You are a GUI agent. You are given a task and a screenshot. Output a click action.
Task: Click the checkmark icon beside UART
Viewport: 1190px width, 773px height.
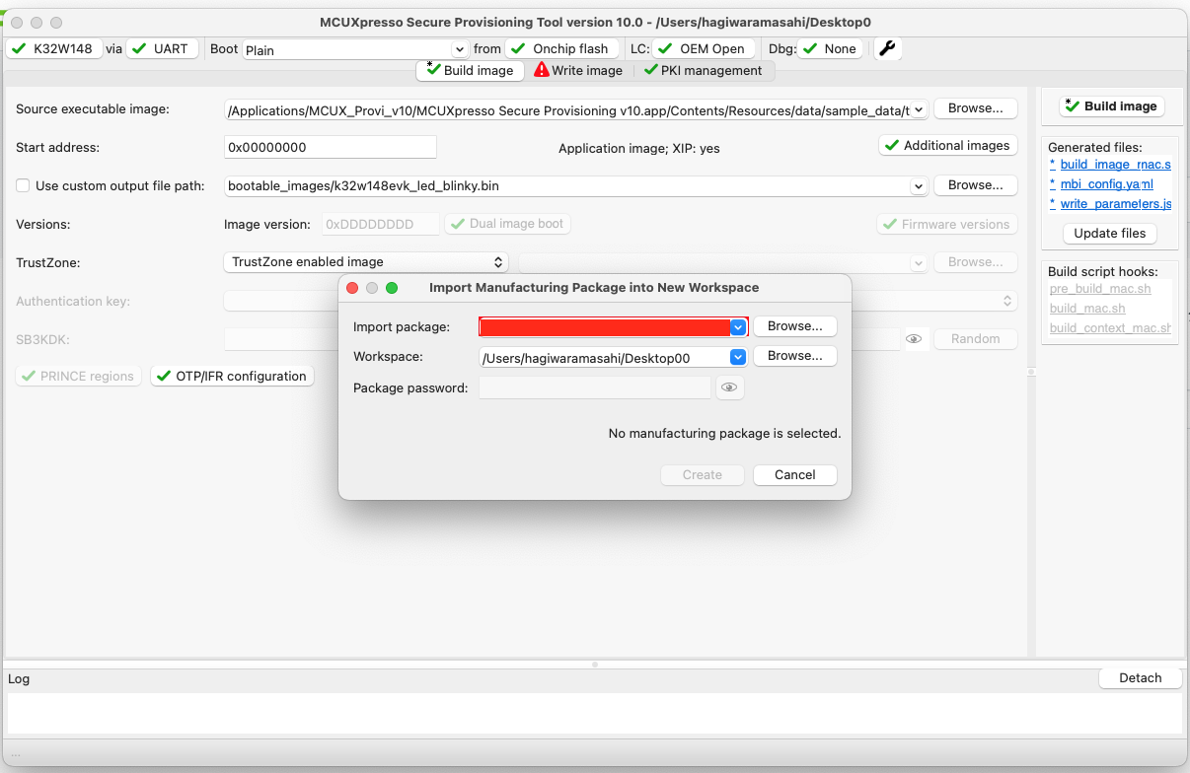140,48
